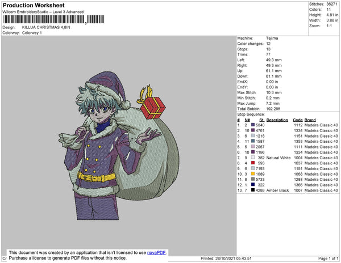Screen dimensions: 341x263
Task: Click the 'Description' column header
Action: click(277, 120)
